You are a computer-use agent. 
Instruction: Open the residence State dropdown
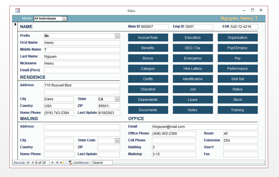coord(117,99)
